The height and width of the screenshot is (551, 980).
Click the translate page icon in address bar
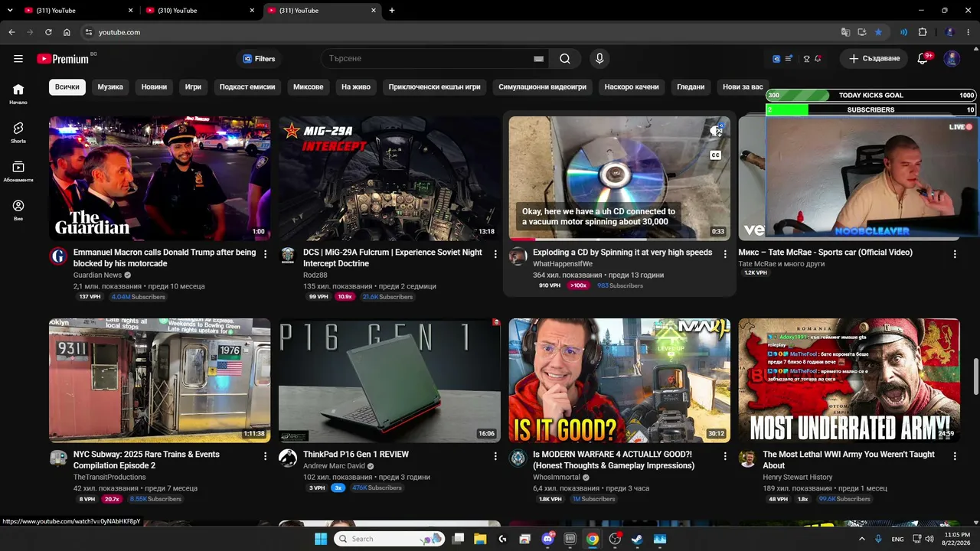tap(845, 32)
